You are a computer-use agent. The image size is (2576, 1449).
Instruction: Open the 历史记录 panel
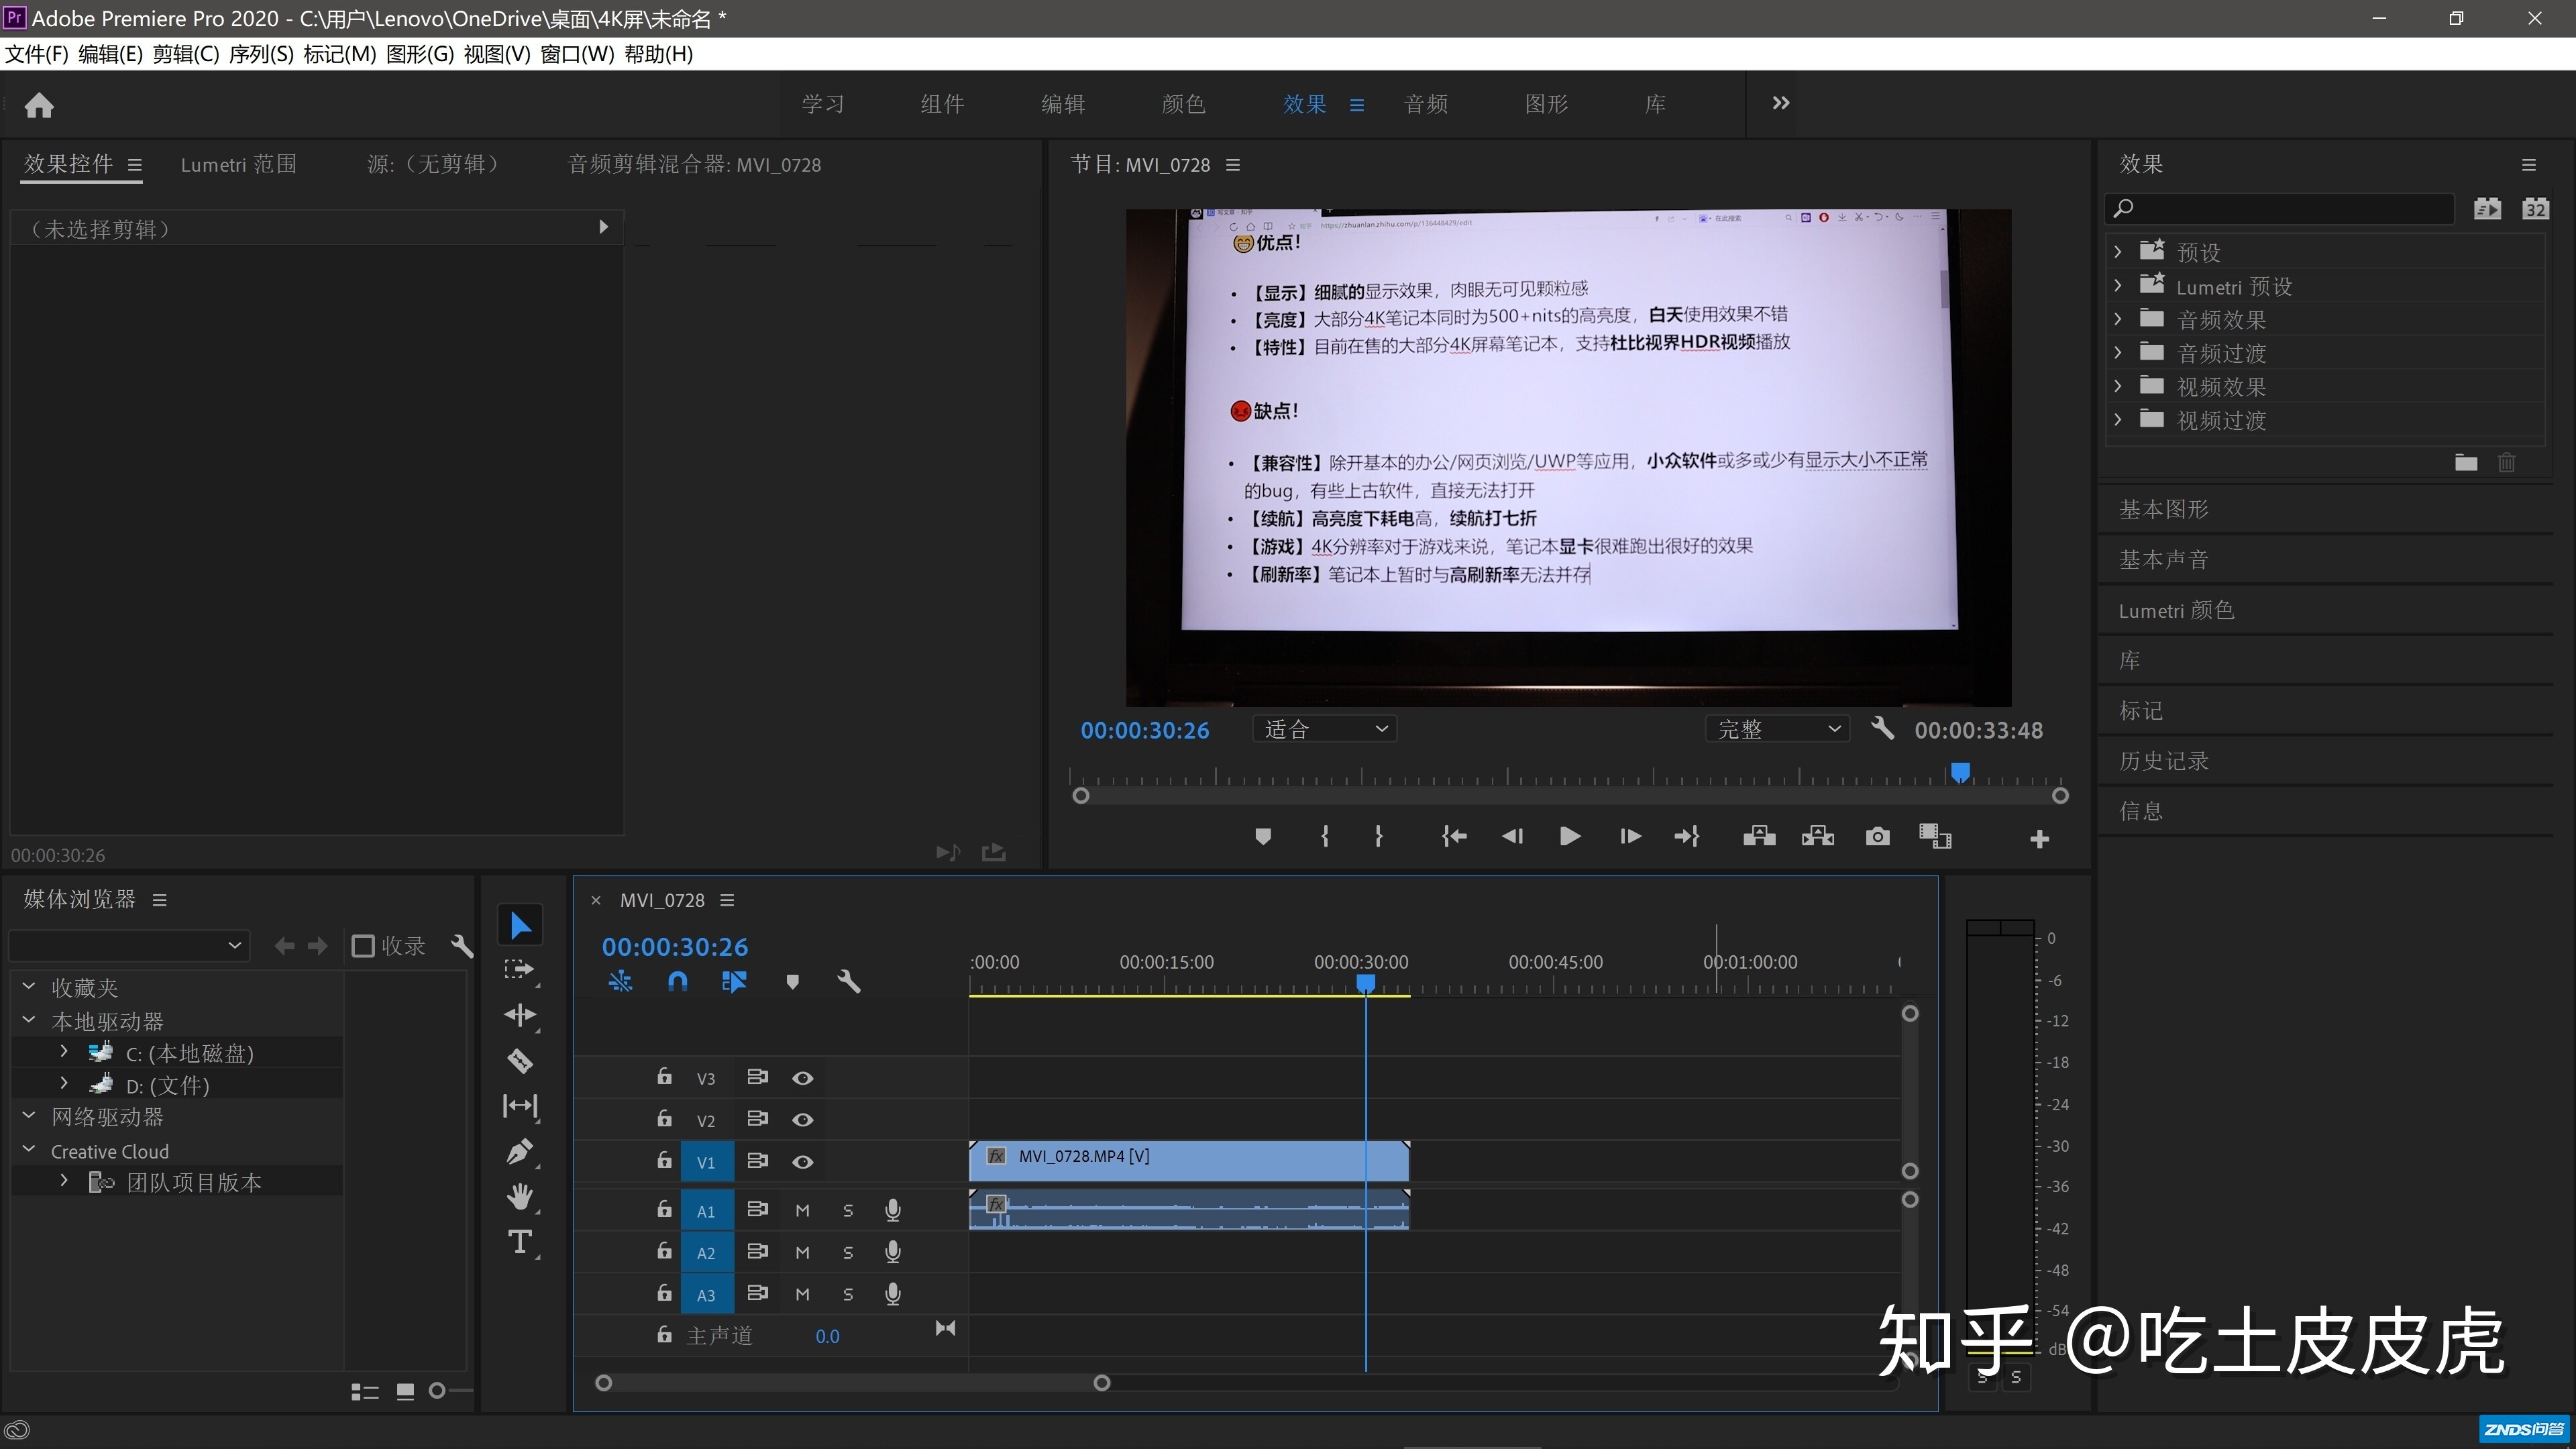(2164, 761)
